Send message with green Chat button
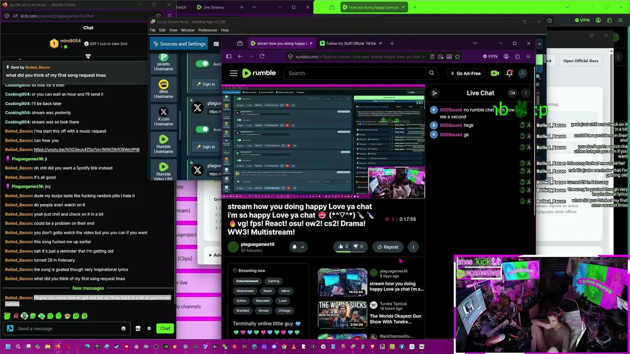The image size is (630, 354). tap(165, 328)
